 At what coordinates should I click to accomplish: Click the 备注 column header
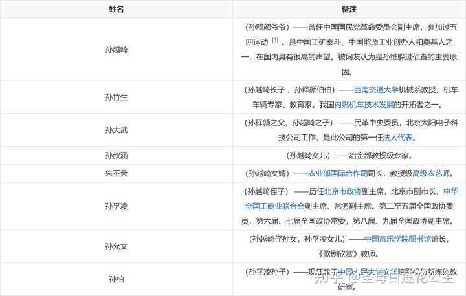coord(349,9)
